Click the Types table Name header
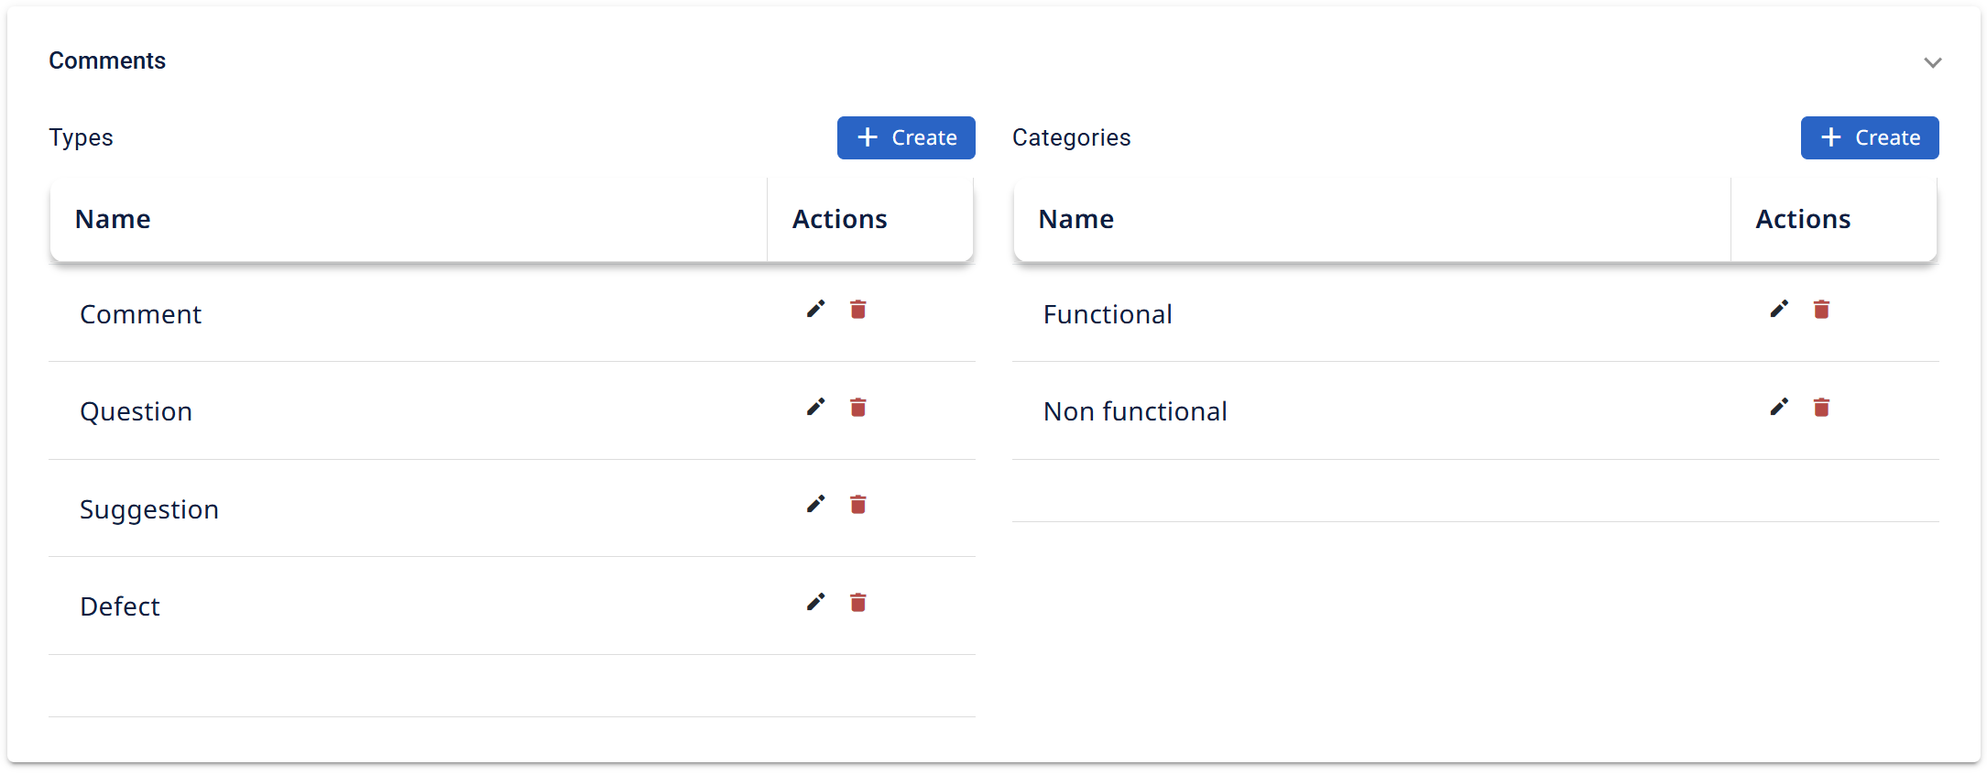The width and height of the screenshot is (1987, 775). point(113,219)
